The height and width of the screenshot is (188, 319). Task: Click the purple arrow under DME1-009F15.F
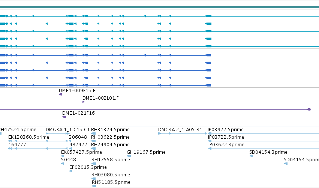tap(60, 94)
